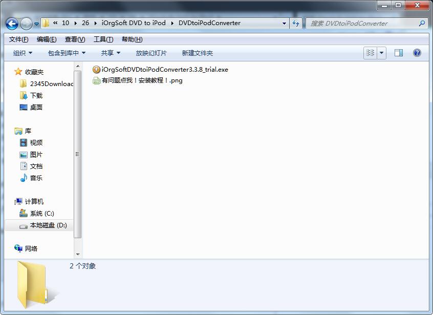Open the 视频 library icon
433x315 pixels.
(x=24, y=142)
